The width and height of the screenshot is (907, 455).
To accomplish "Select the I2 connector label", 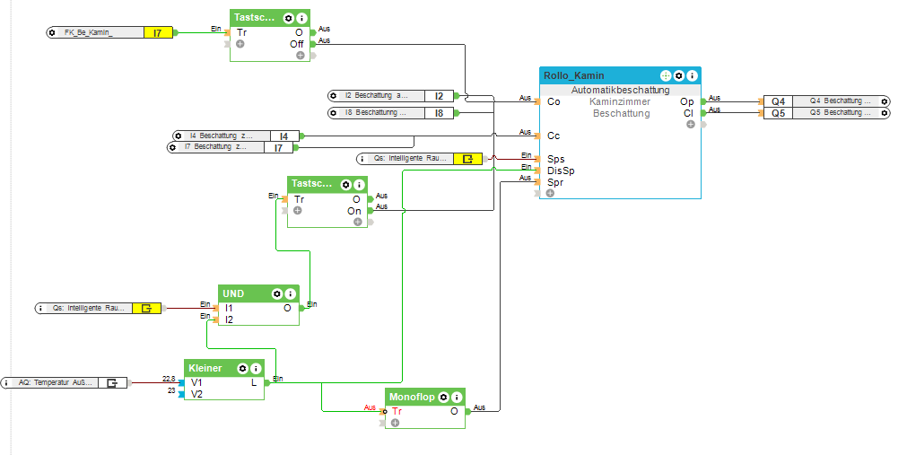I will pyautogui.click(x=439, y=95).
